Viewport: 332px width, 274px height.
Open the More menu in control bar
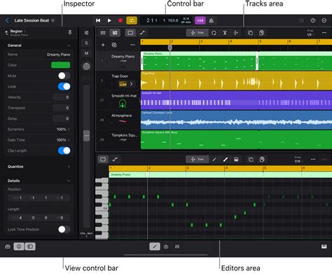pyautogui.click(x=324, y=20)
